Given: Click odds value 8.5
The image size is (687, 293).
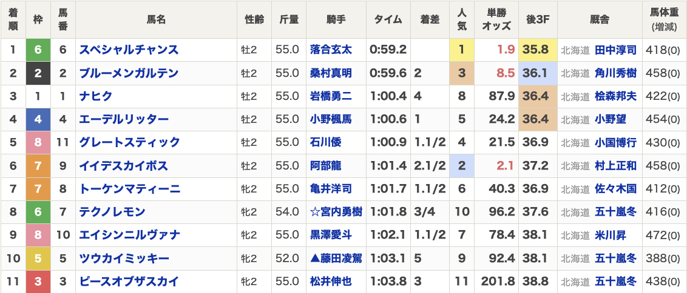Looking at the screenshot, I should coord(506,73).
